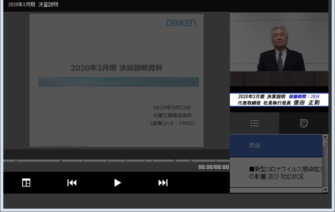
Task: Skip to next slide with skip-forward icon
Action: point(163,183)
